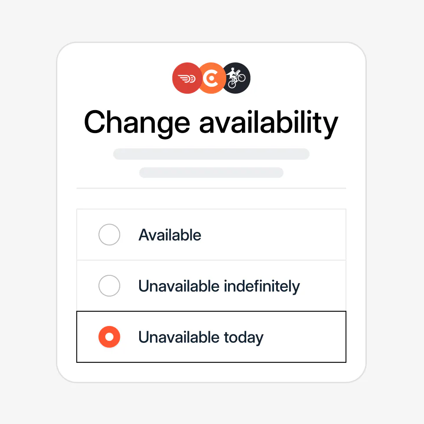This screenshot has width=424, height=424.
Task: Click the Change availability heading
Action: click(211, 123)
